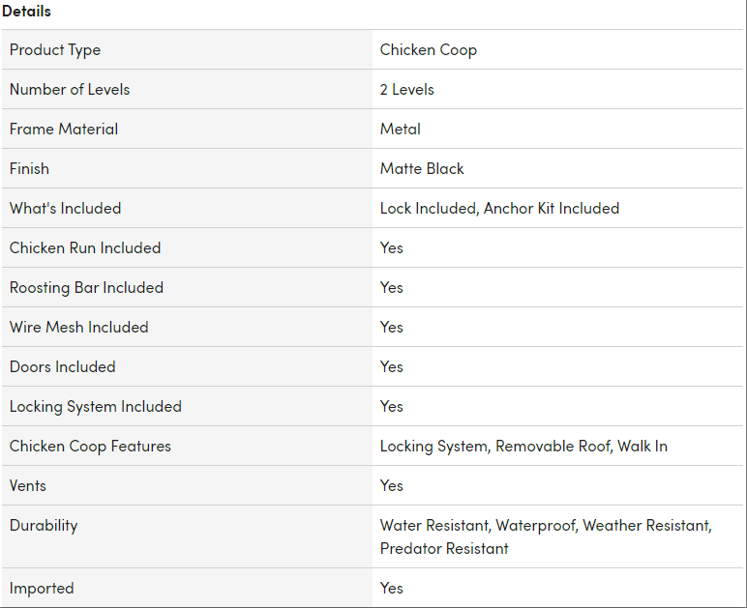Image resolution: width=747 pixels, height=608 pixels.
Task: Click the Finish row label
Action: [29, 168]
